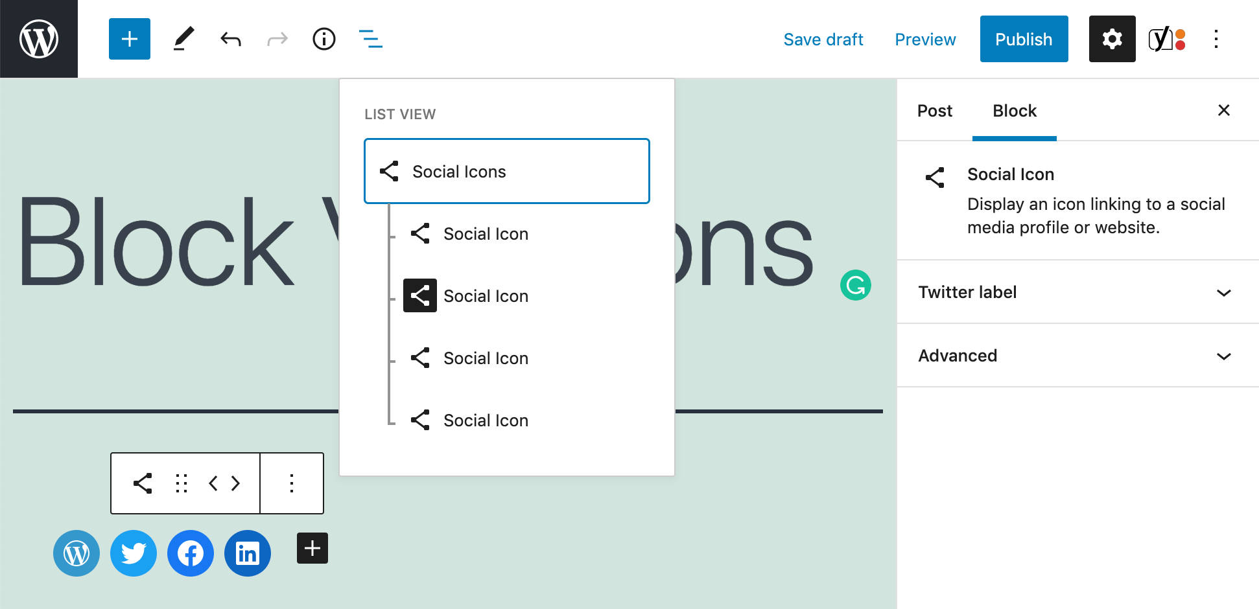Toggle the settings sidebar gear
Viewport: 1259px width, 609px height.
[x=1112, y=39]
